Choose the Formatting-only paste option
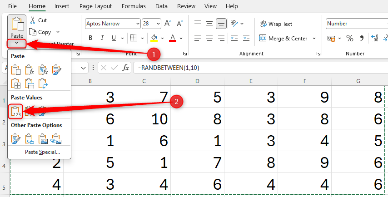 pos(16,138)
